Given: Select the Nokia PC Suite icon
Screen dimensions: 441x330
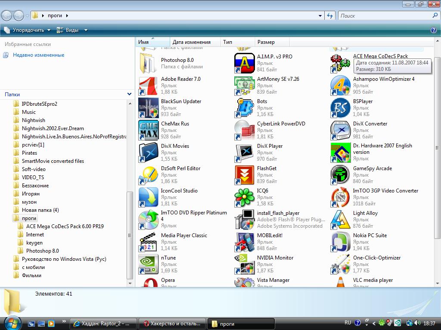Looking at the screenshot, I should tap(340, 242).
